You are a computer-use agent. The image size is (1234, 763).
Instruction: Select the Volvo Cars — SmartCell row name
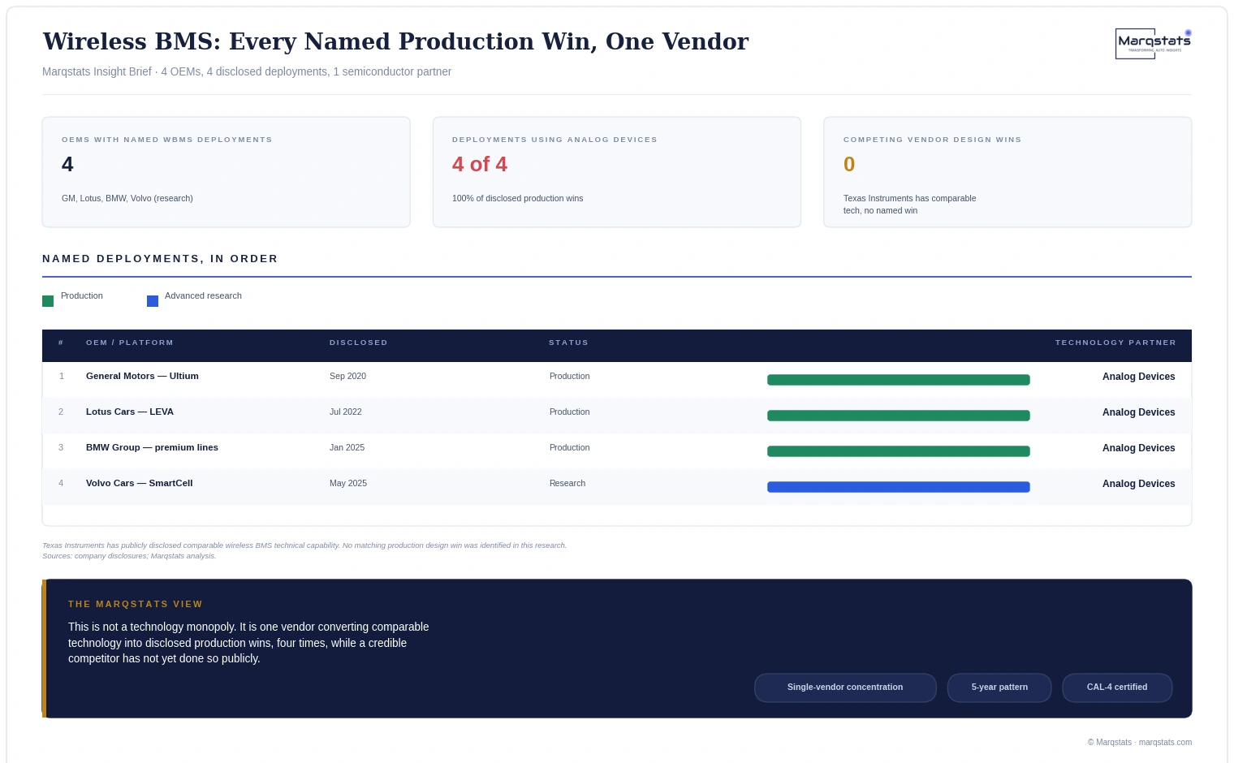click(x=140, y=483)
